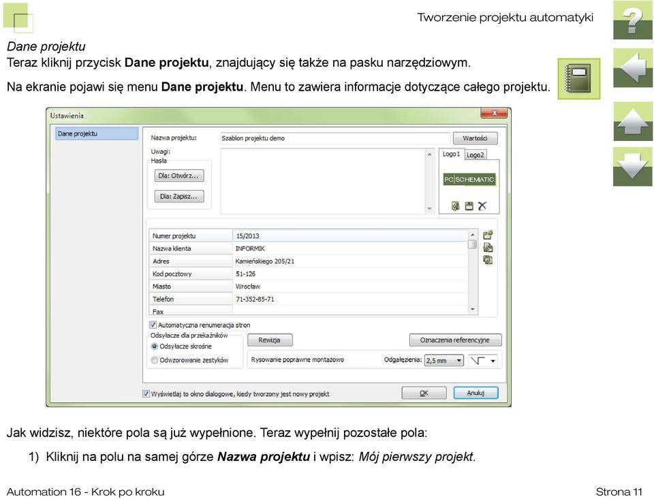The height and width of the screenshot is (499, 654).
Task: Go back with the left arrow icon
Action: pyautogui.click(x=633, y=68)
